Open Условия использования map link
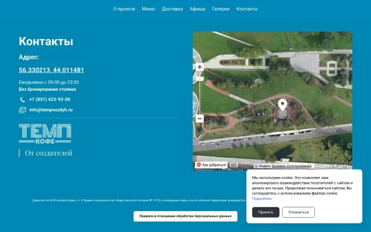The width and height of the screenshot is (371, 232). click(291, 166)
